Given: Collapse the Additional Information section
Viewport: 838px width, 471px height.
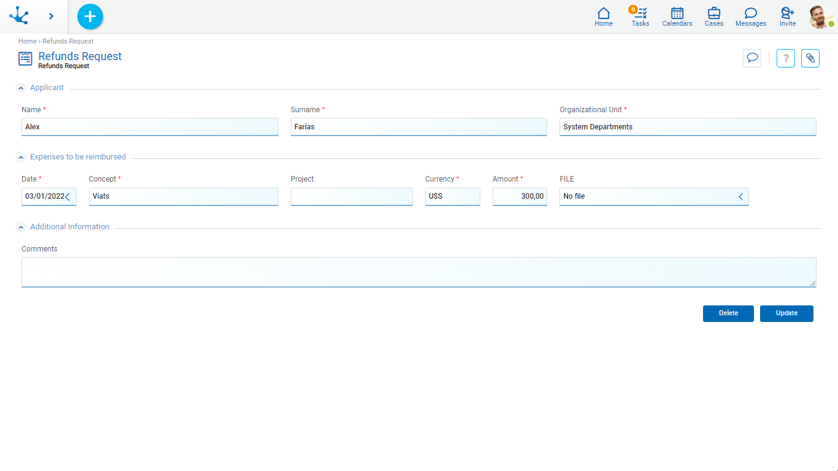Looking at the screenshot, I should coord(21,227).
